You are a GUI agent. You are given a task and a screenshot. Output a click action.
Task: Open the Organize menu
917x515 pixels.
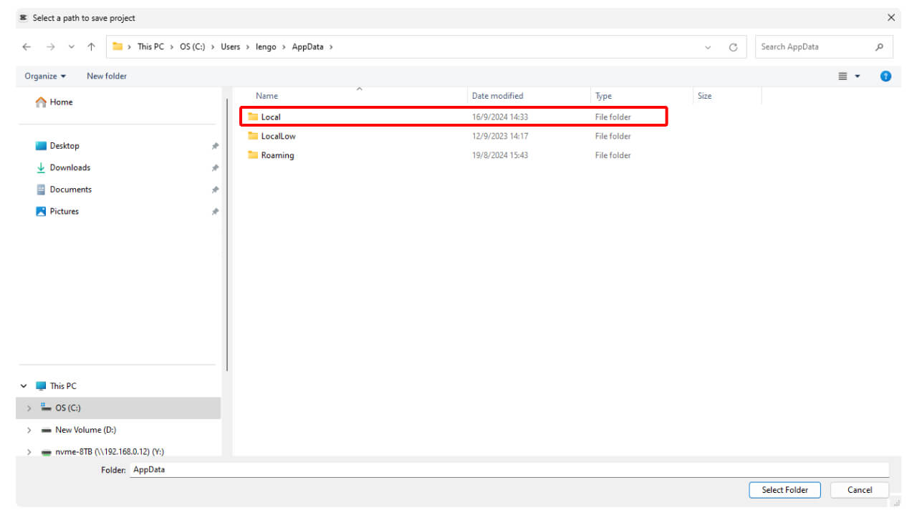pos(45,76)
